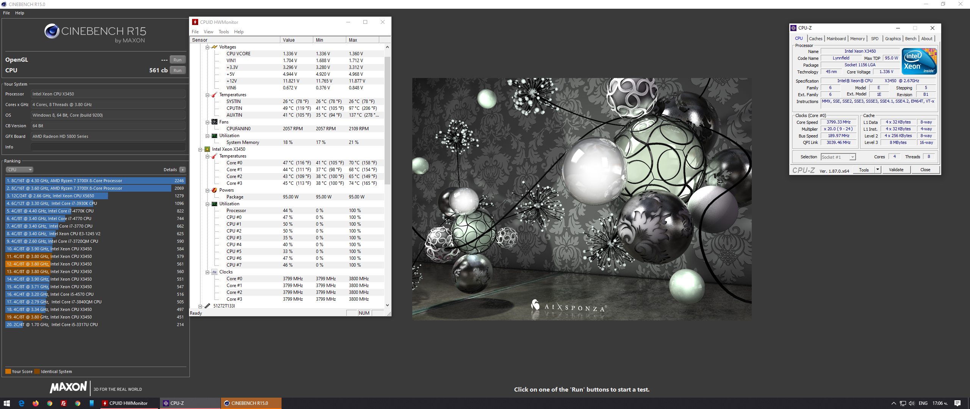Open the blue phone-shaped app in taskbar
The image size is (970, 409).
[92, 403]
